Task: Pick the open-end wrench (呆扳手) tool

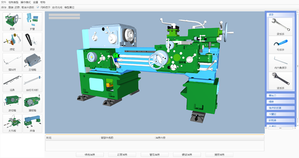Action: click(281, 27)
